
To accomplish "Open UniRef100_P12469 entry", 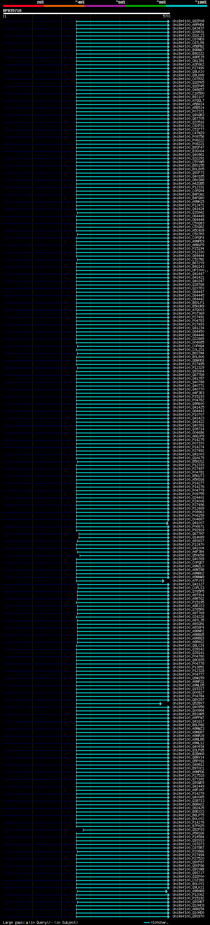I will (x=188, y=509).
